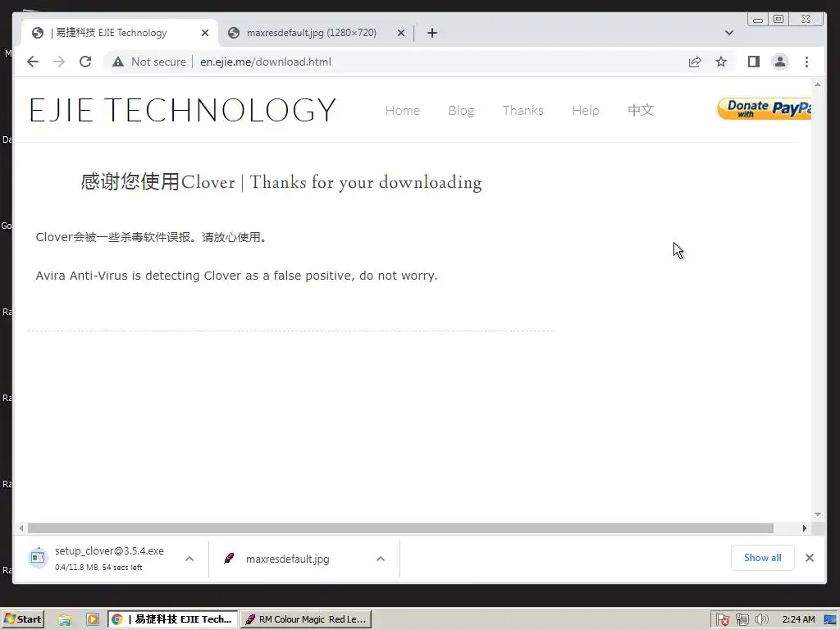Click the EJIE TECHNOLOGY site logo
This screenshot has width=840, height=630.
coord(183,111)
